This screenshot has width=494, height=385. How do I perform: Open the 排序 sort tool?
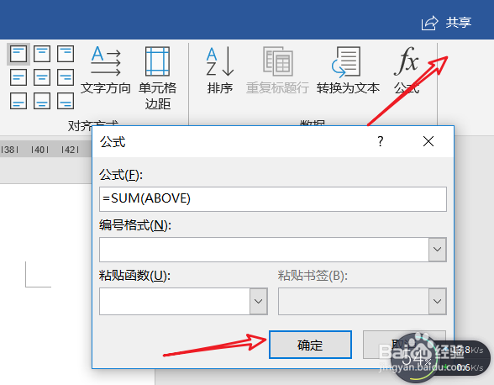point(220,71)
